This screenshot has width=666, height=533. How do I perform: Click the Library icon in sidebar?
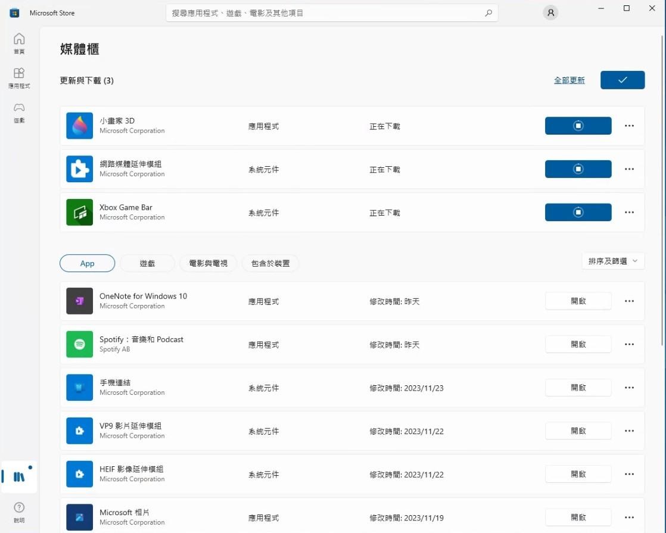click(19, 476)
